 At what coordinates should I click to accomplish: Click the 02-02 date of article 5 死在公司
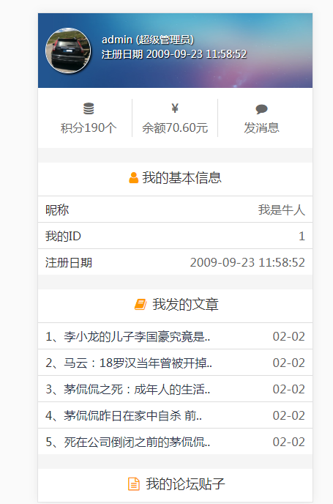pos(288,442)
